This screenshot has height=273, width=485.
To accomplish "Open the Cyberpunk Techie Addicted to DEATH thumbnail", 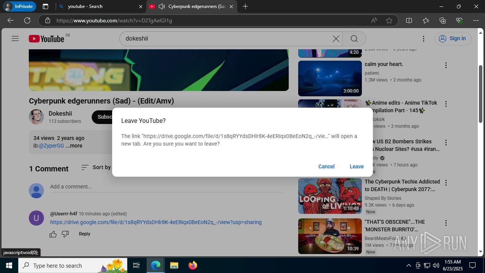I will [x=330, y=196].
